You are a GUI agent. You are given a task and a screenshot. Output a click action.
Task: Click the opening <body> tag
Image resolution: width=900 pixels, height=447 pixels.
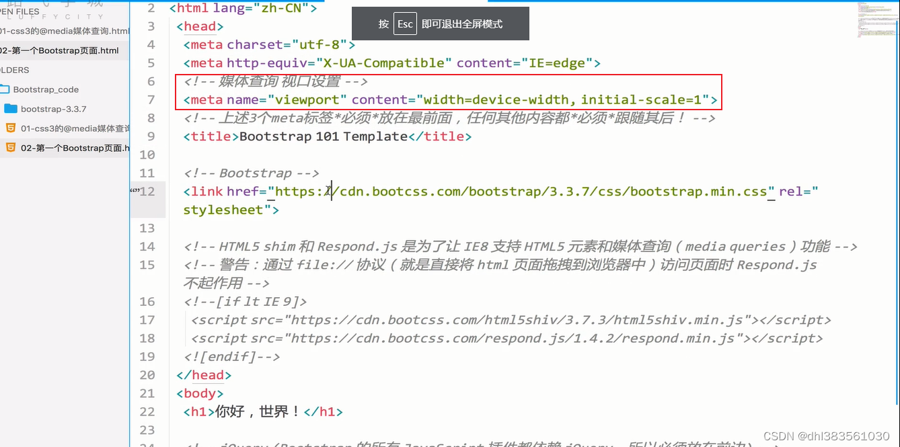[x=200, y=393]
